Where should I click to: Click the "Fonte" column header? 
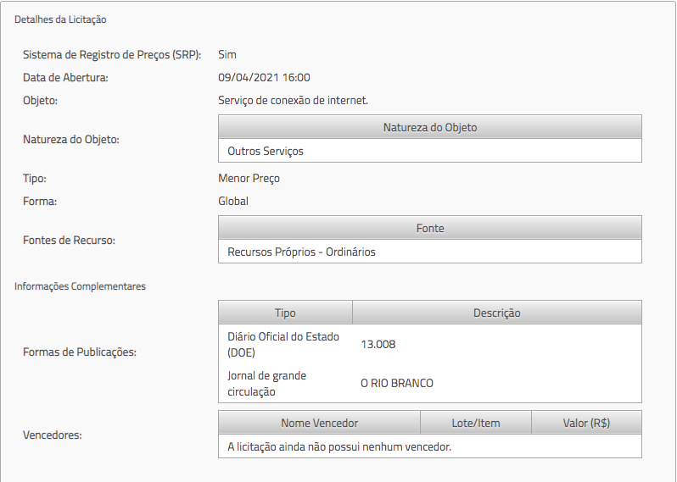(429, 228)
